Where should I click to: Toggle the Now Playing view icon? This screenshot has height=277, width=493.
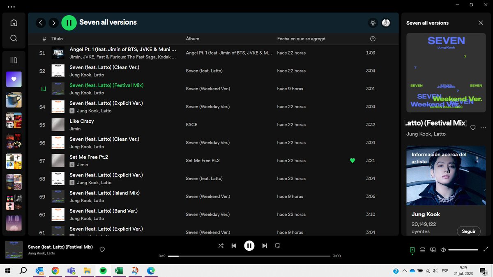[x=412, y=250]
